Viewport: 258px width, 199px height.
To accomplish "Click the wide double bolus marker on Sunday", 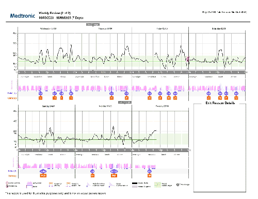I will pos(43,171).
